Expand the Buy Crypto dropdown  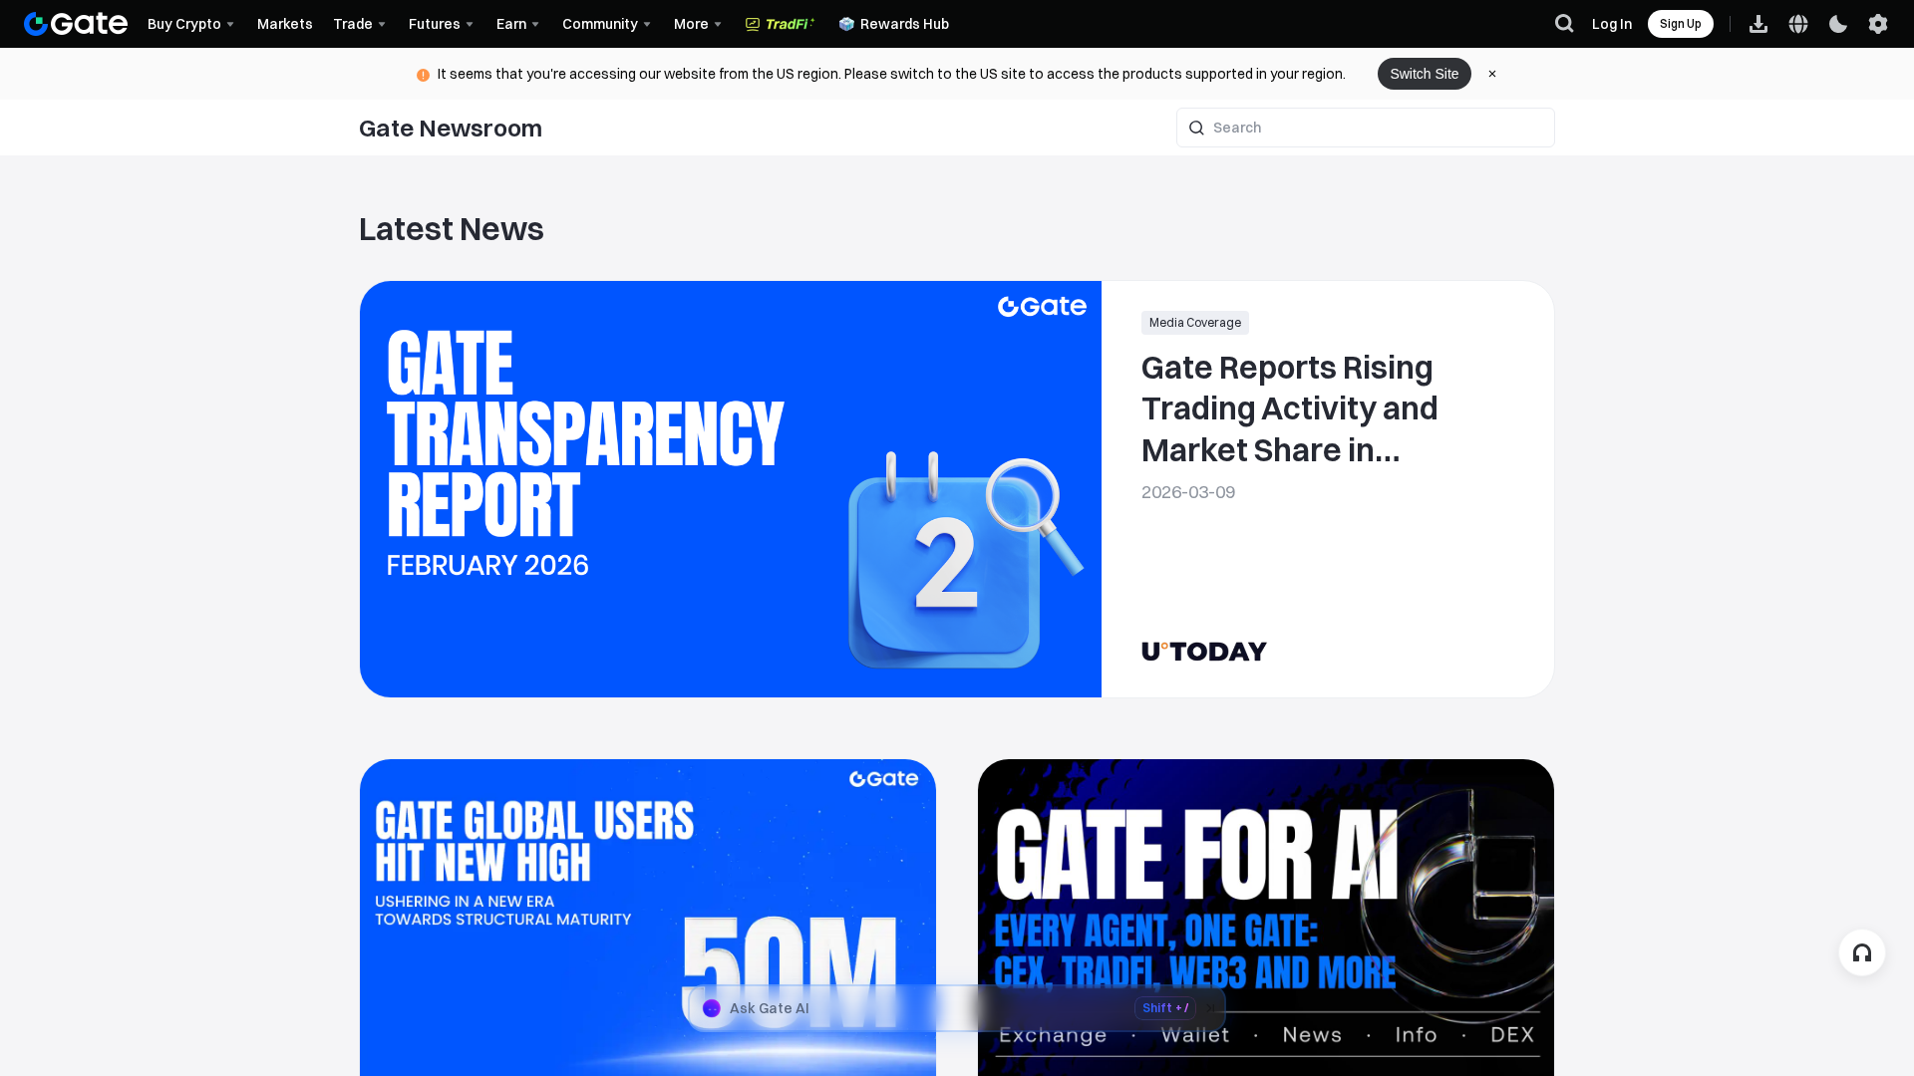190,24
